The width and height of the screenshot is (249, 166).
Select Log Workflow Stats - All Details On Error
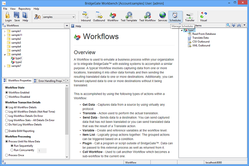(x=7, y=120)
